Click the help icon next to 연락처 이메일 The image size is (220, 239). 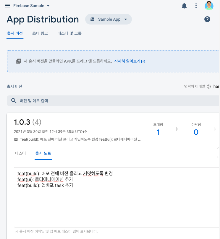point(208,87)
